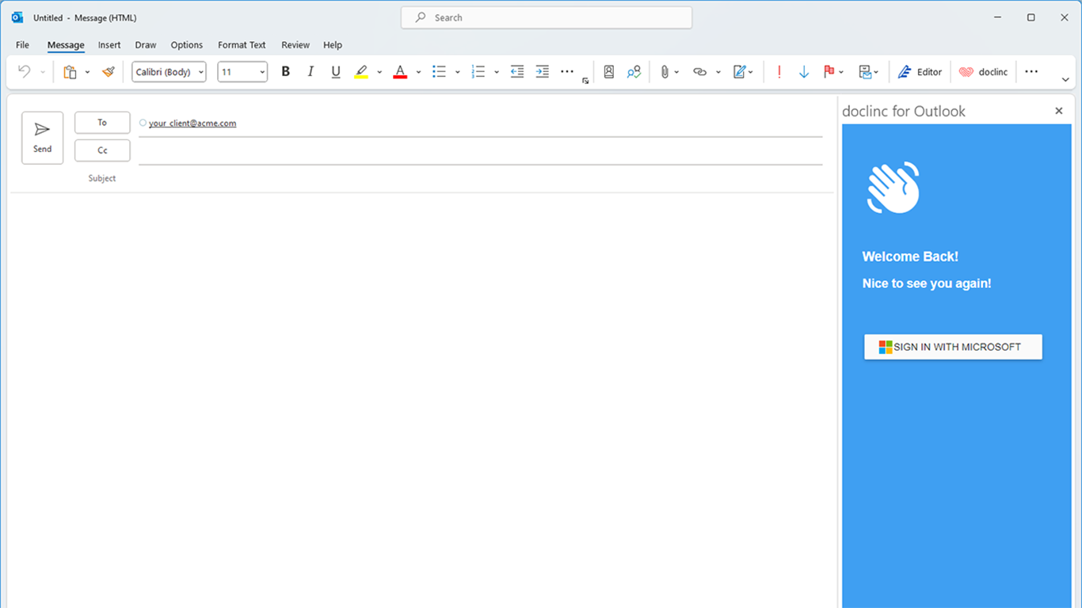Viewport: 1082px width, 608px height.
Task: Click the Search box in the title bar
Action: 547,17
